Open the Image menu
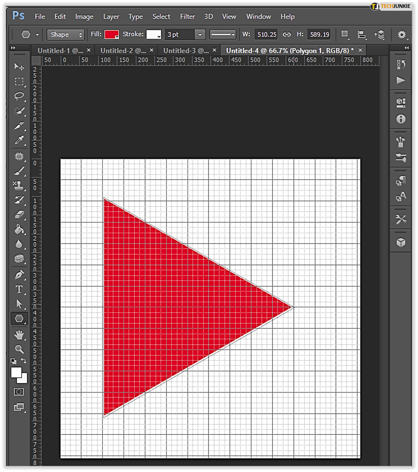The image size is (418, 472). click(x=84, y=16)
